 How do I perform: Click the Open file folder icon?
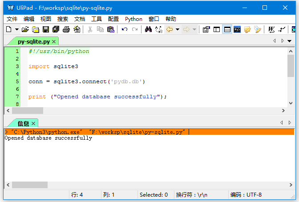point(25,29)
